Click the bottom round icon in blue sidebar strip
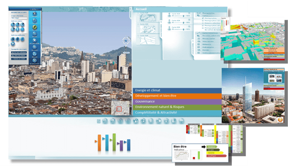The height and width of the screenshot is (166, 288). [34, 60]
